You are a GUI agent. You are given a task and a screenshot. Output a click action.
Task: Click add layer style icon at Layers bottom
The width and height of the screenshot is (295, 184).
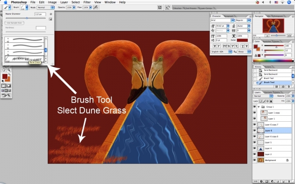point(261,182)
